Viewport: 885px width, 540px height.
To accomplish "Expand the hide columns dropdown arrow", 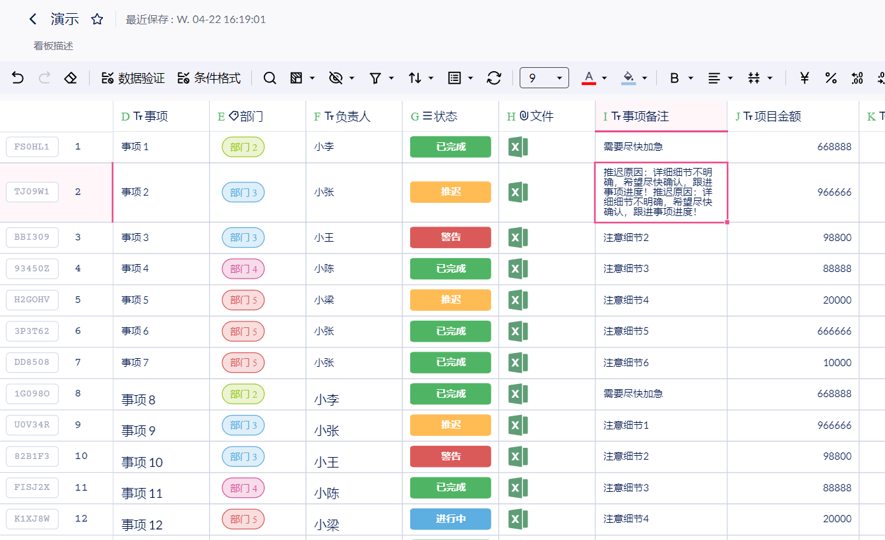I will (x=352, y=78).
